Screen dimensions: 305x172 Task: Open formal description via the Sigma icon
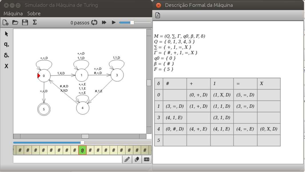[35, 22]
